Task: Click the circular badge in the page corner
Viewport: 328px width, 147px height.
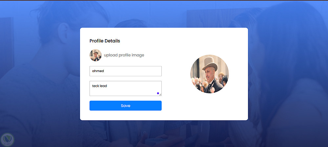Action: pyautogui.click(x=7, y=139)
